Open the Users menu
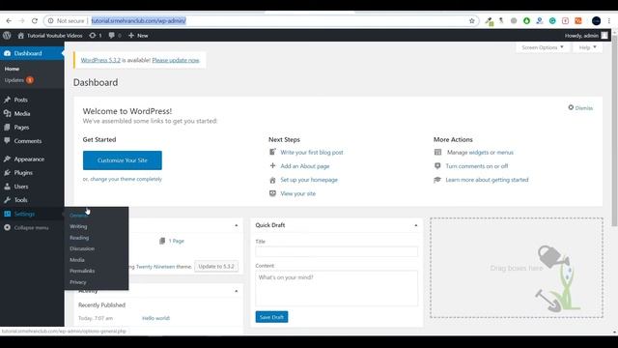This screenshot has width=618, height=348. pyautogui.click(x=21, y=187)
